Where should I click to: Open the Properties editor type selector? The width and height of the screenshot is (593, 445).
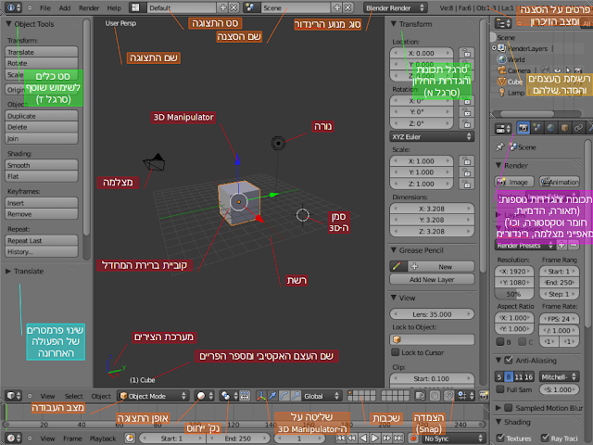[503, 129]
